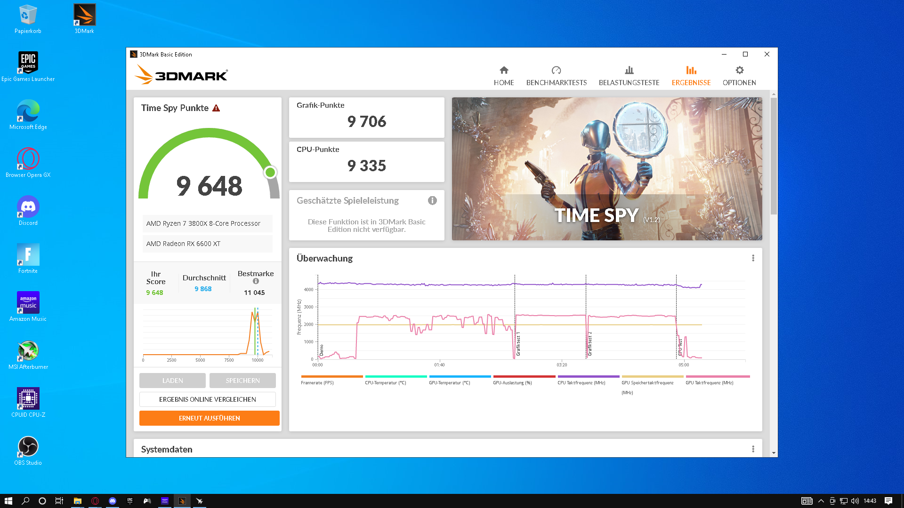Toggle the GPU-Temperatur legend entry
The height and width of the screenshot is (508, 904).
(x=449, y=383)
